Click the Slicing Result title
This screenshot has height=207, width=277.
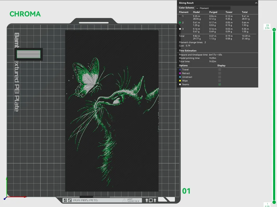coord(186,3)
